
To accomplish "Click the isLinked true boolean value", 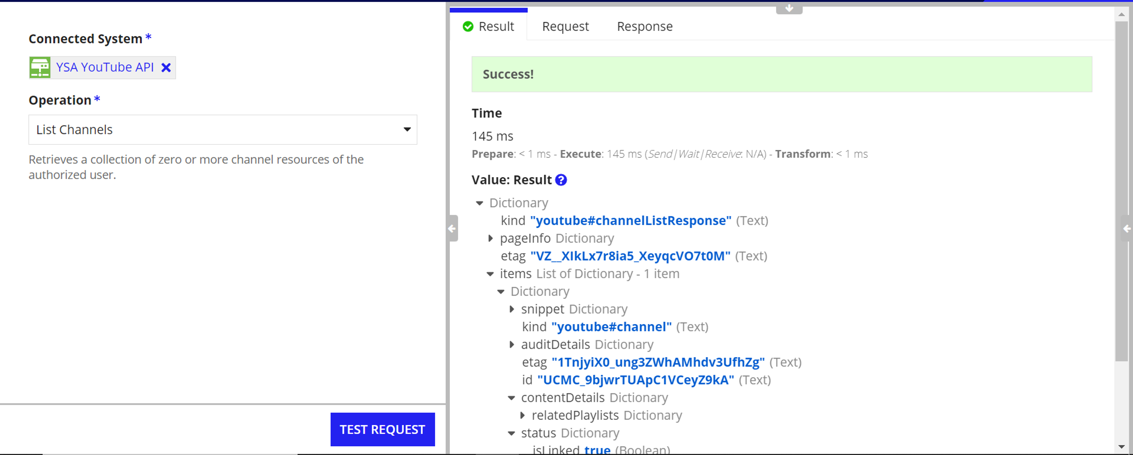I will tap(597, 450).
